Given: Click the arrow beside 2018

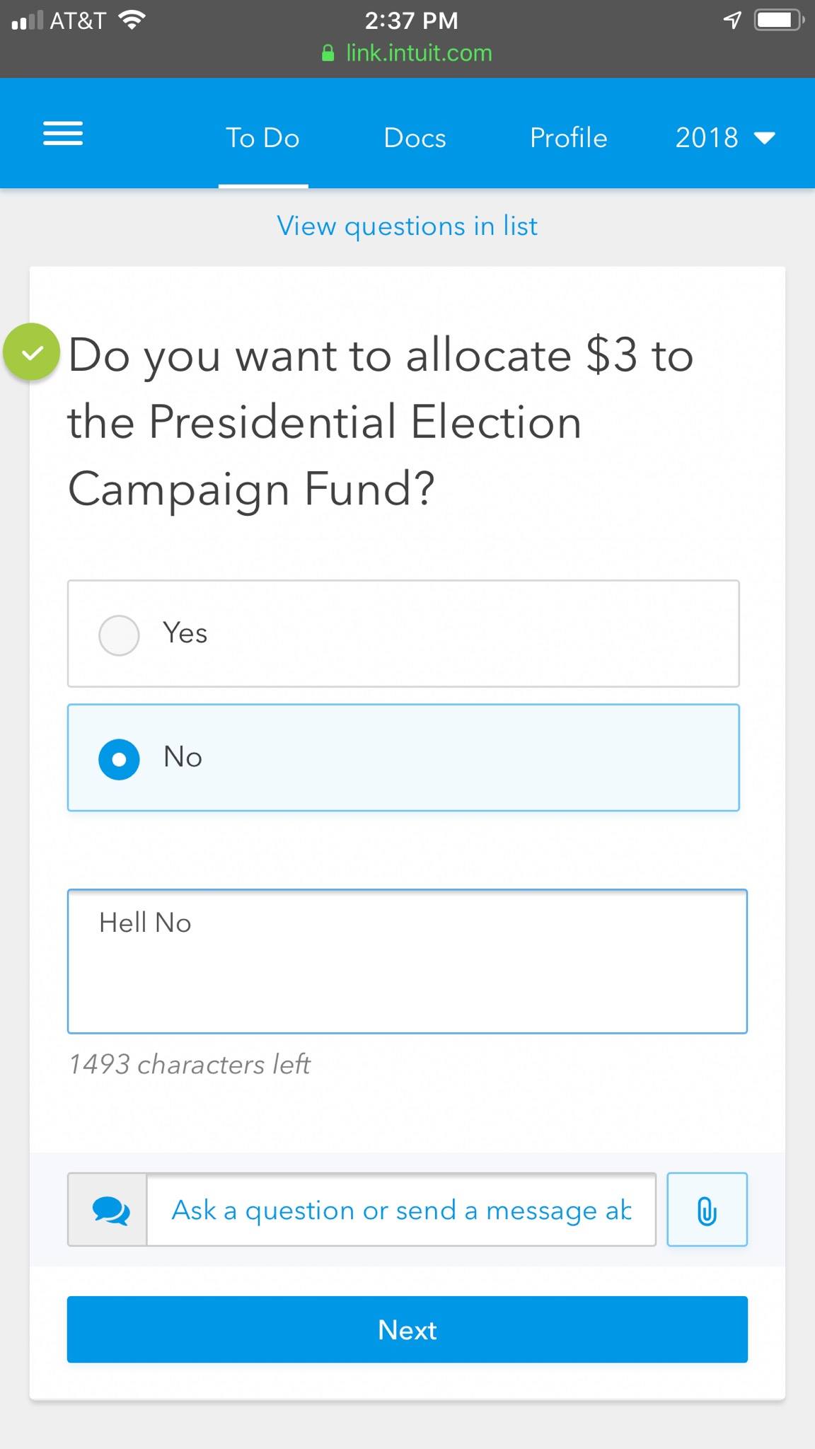Looking at the screenshot, I should 765,138.
